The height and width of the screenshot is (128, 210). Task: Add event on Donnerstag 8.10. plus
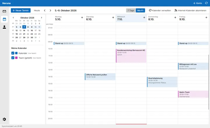pos(175,17)
